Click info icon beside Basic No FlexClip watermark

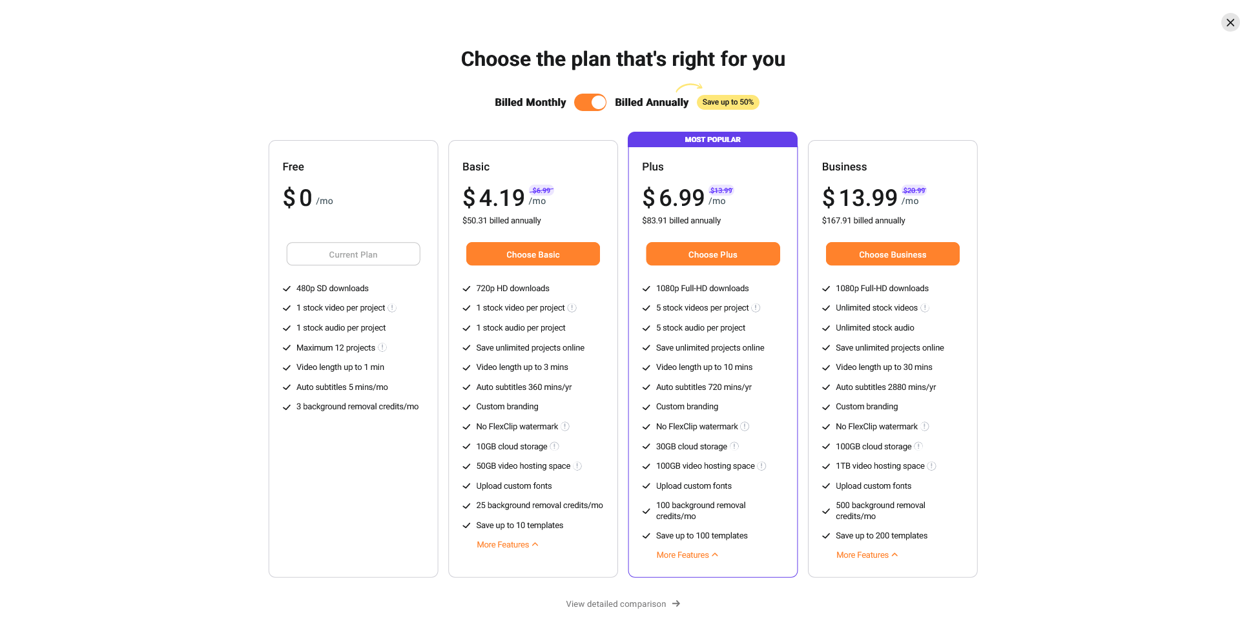pyautogui.click(x=565, y=426)
